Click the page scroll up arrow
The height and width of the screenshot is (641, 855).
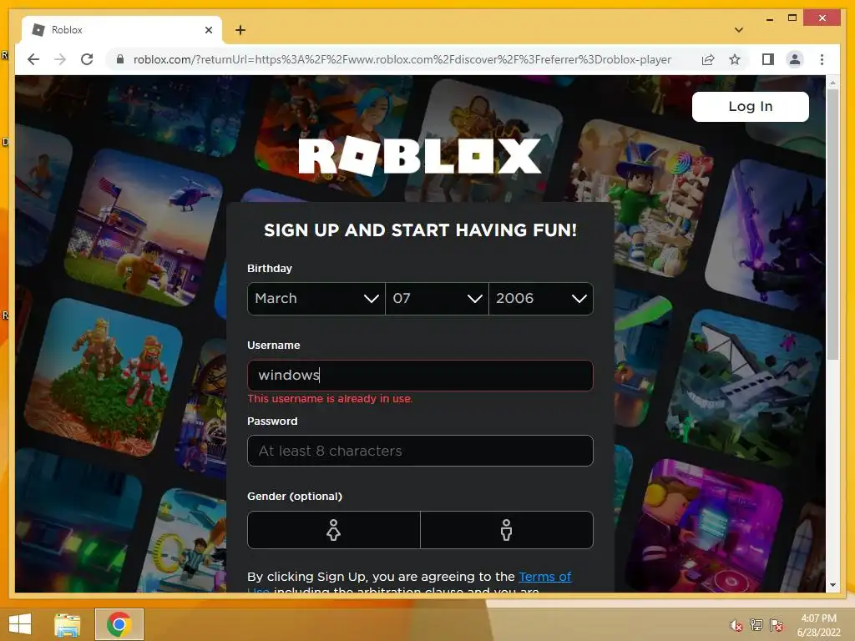832,83
